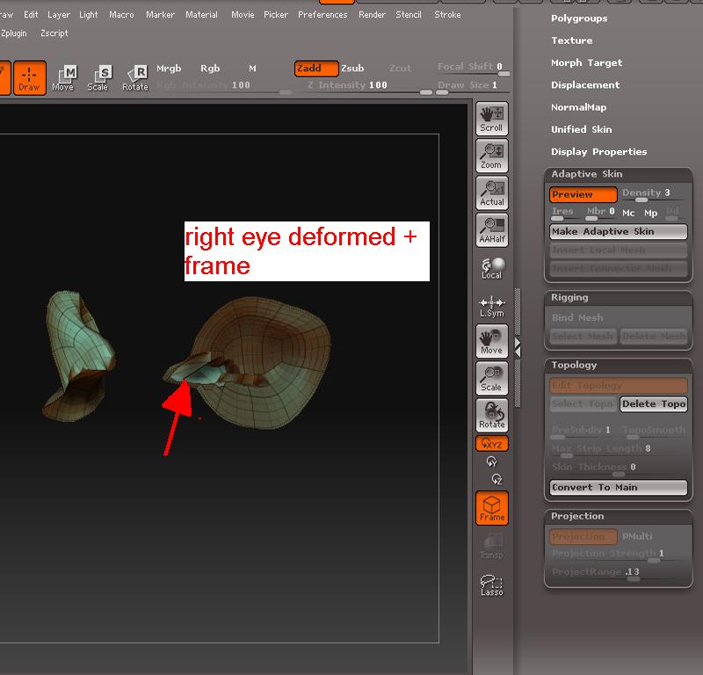Click the Make Adaptive Skin button
This screenshot has height=675, width=703.
coord(618,231)
